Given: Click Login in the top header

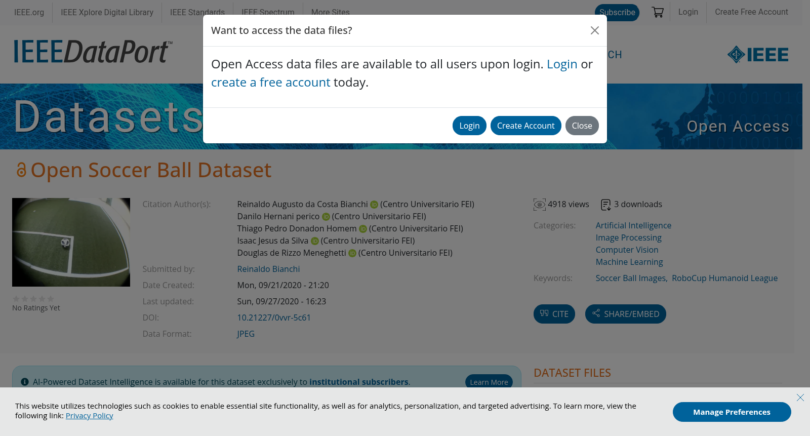Looking at the screenshot, I should pos(688,12).
